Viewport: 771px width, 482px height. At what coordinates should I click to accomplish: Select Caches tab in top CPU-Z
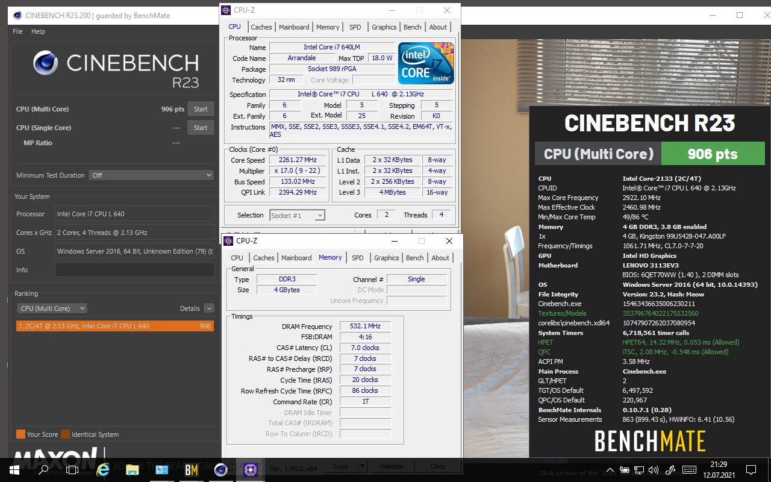point(261,27)
